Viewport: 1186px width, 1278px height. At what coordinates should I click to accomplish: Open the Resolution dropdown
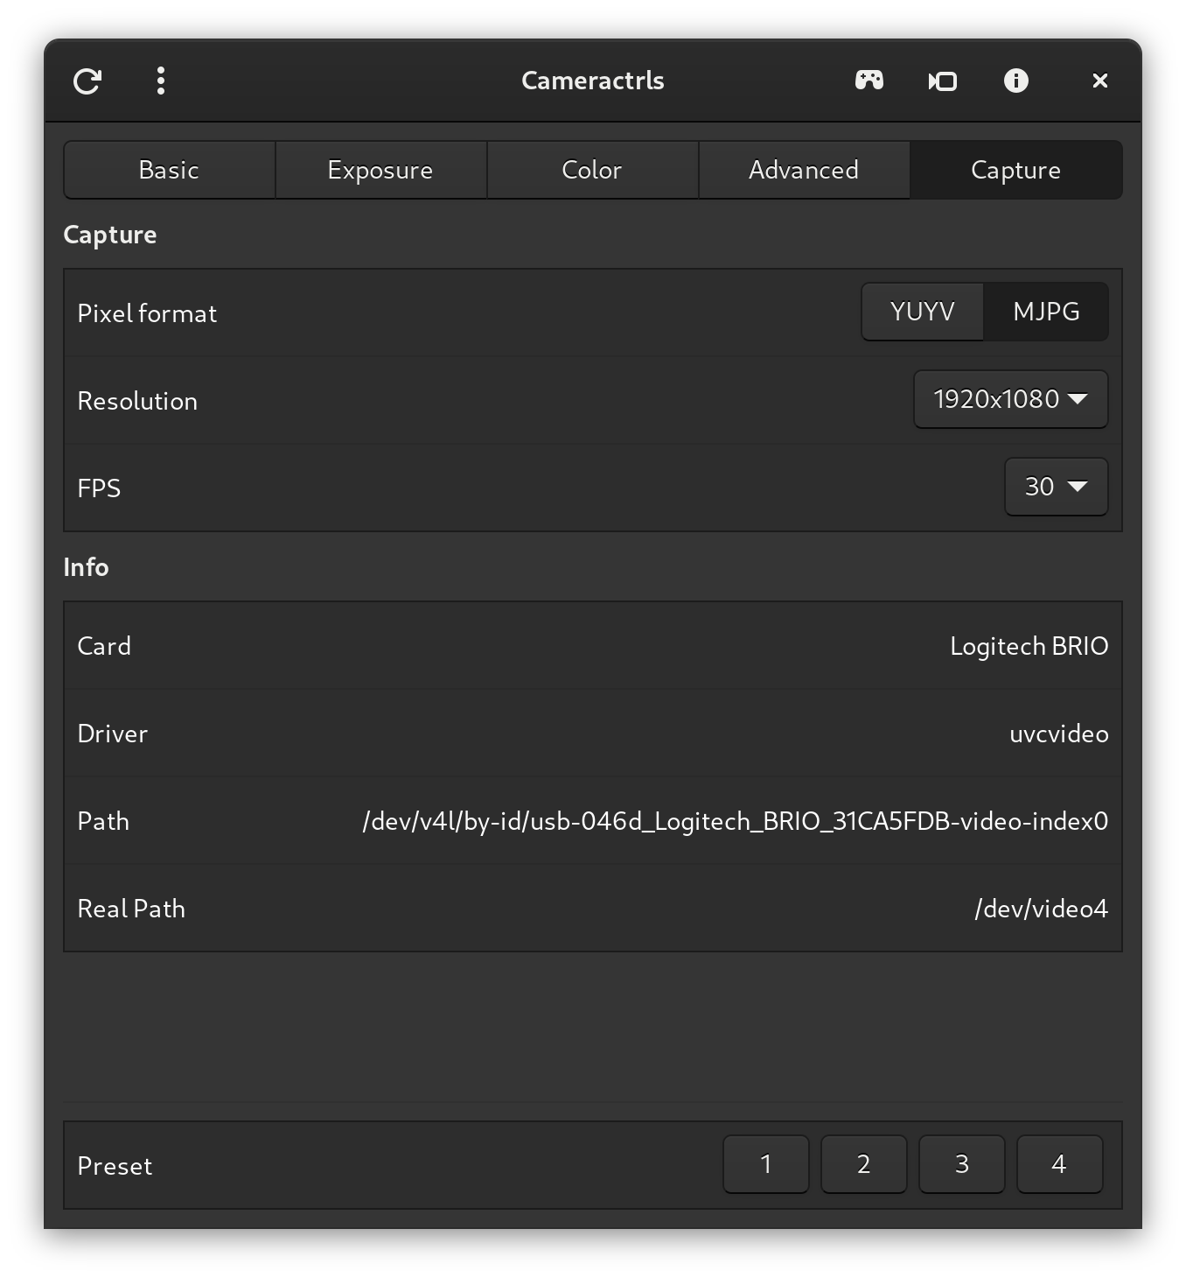pyautogui.click(x=1010, y=399)
